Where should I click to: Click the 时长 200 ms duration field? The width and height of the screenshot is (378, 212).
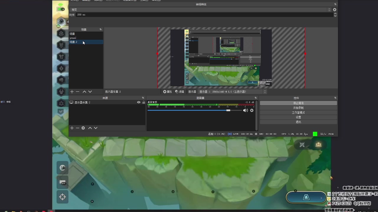point(204,15)
